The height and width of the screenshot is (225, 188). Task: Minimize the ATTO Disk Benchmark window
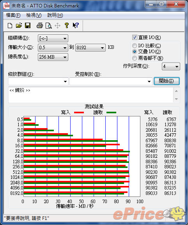pos(151,4)
